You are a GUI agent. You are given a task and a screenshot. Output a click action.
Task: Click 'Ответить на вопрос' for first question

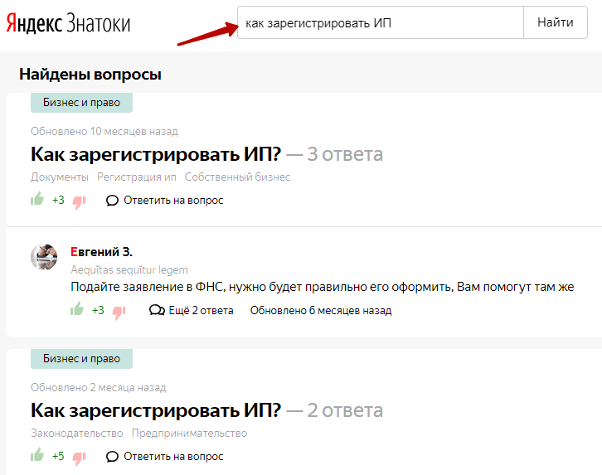click(164, 200)
